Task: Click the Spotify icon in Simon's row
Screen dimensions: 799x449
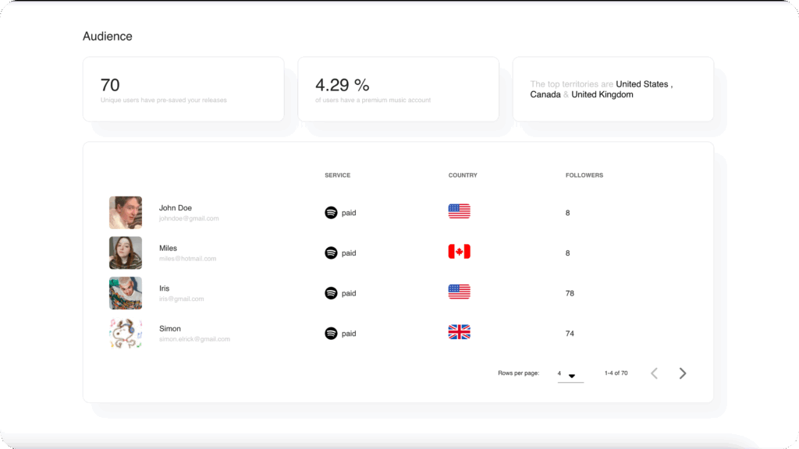Action: [x=331, y=334]
